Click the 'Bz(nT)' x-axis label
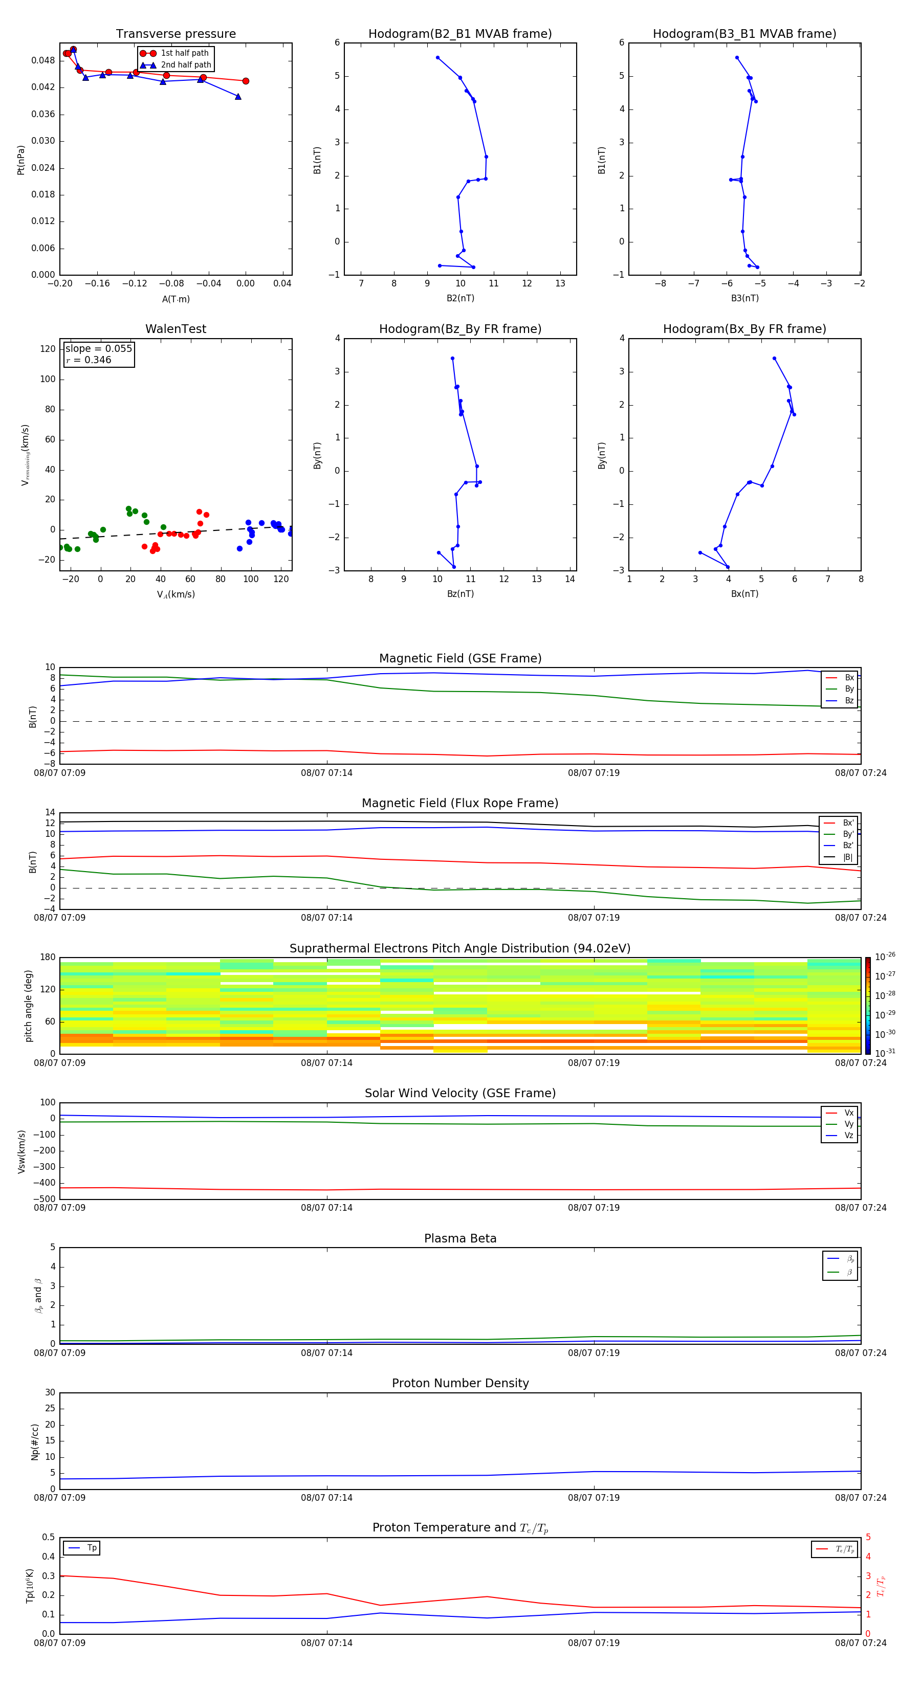The image size is (921, 1688). (460, 594)
